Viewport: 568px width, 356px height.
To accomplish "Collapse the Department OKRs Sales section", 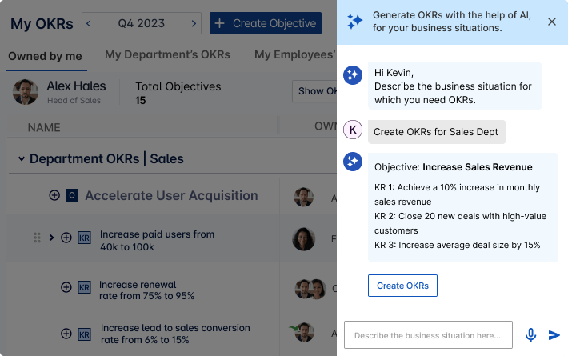I will [22, 159].
